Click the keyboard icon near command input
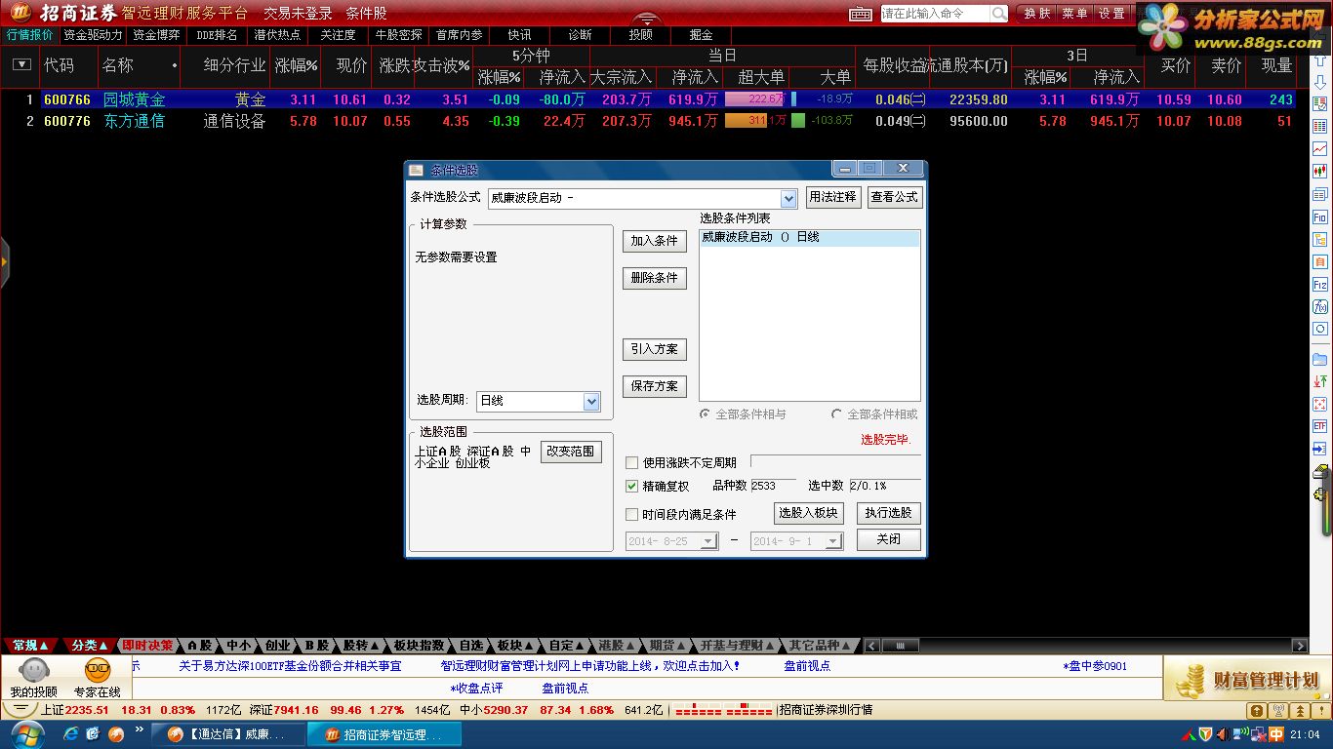This screenshot has height=749, width=1333. pyautogui.click(x=861, y=14)
